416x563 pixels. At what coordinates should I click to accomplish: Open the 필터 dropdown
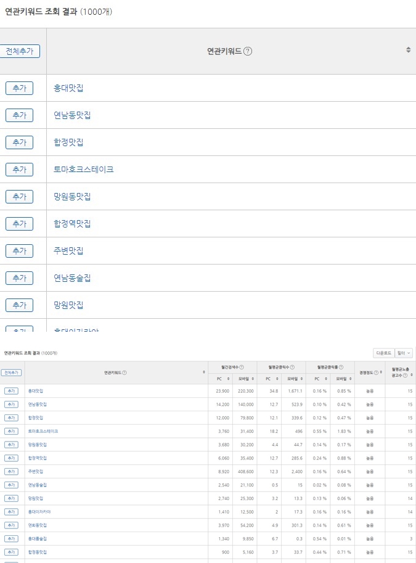point(404,353)
